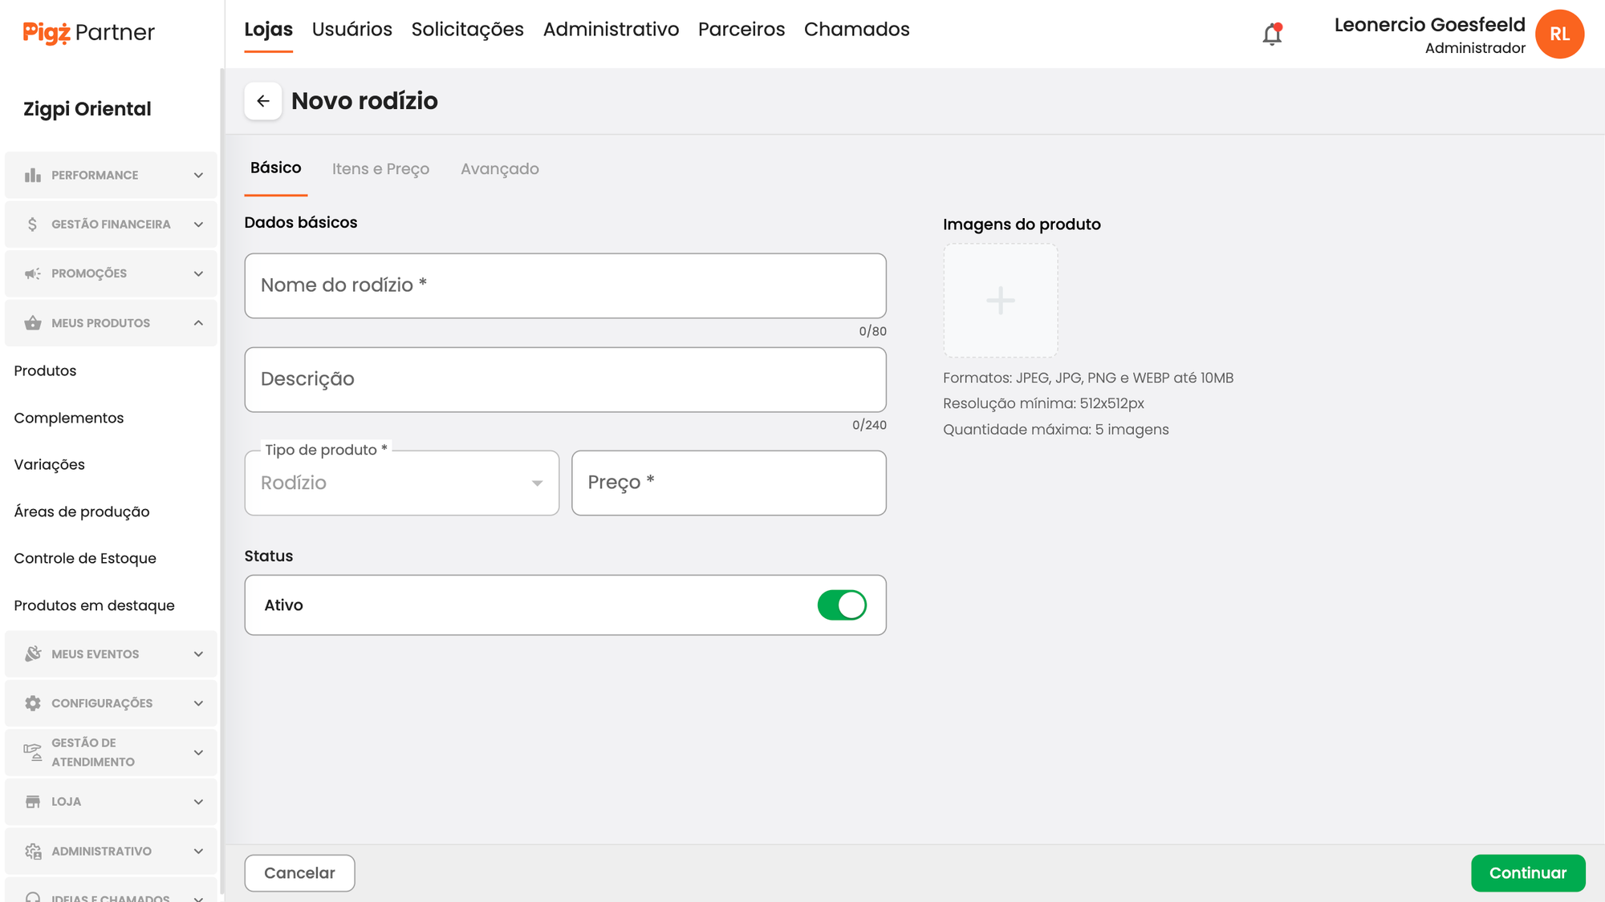
Task: Click the Meus Eventos party icon
Action: click(32, 654)
